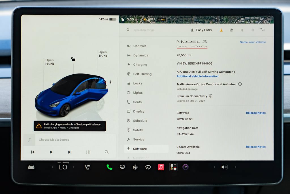Search media with magnifier icon
Viewport: 290px width, 194px height.
coord(106,152)
